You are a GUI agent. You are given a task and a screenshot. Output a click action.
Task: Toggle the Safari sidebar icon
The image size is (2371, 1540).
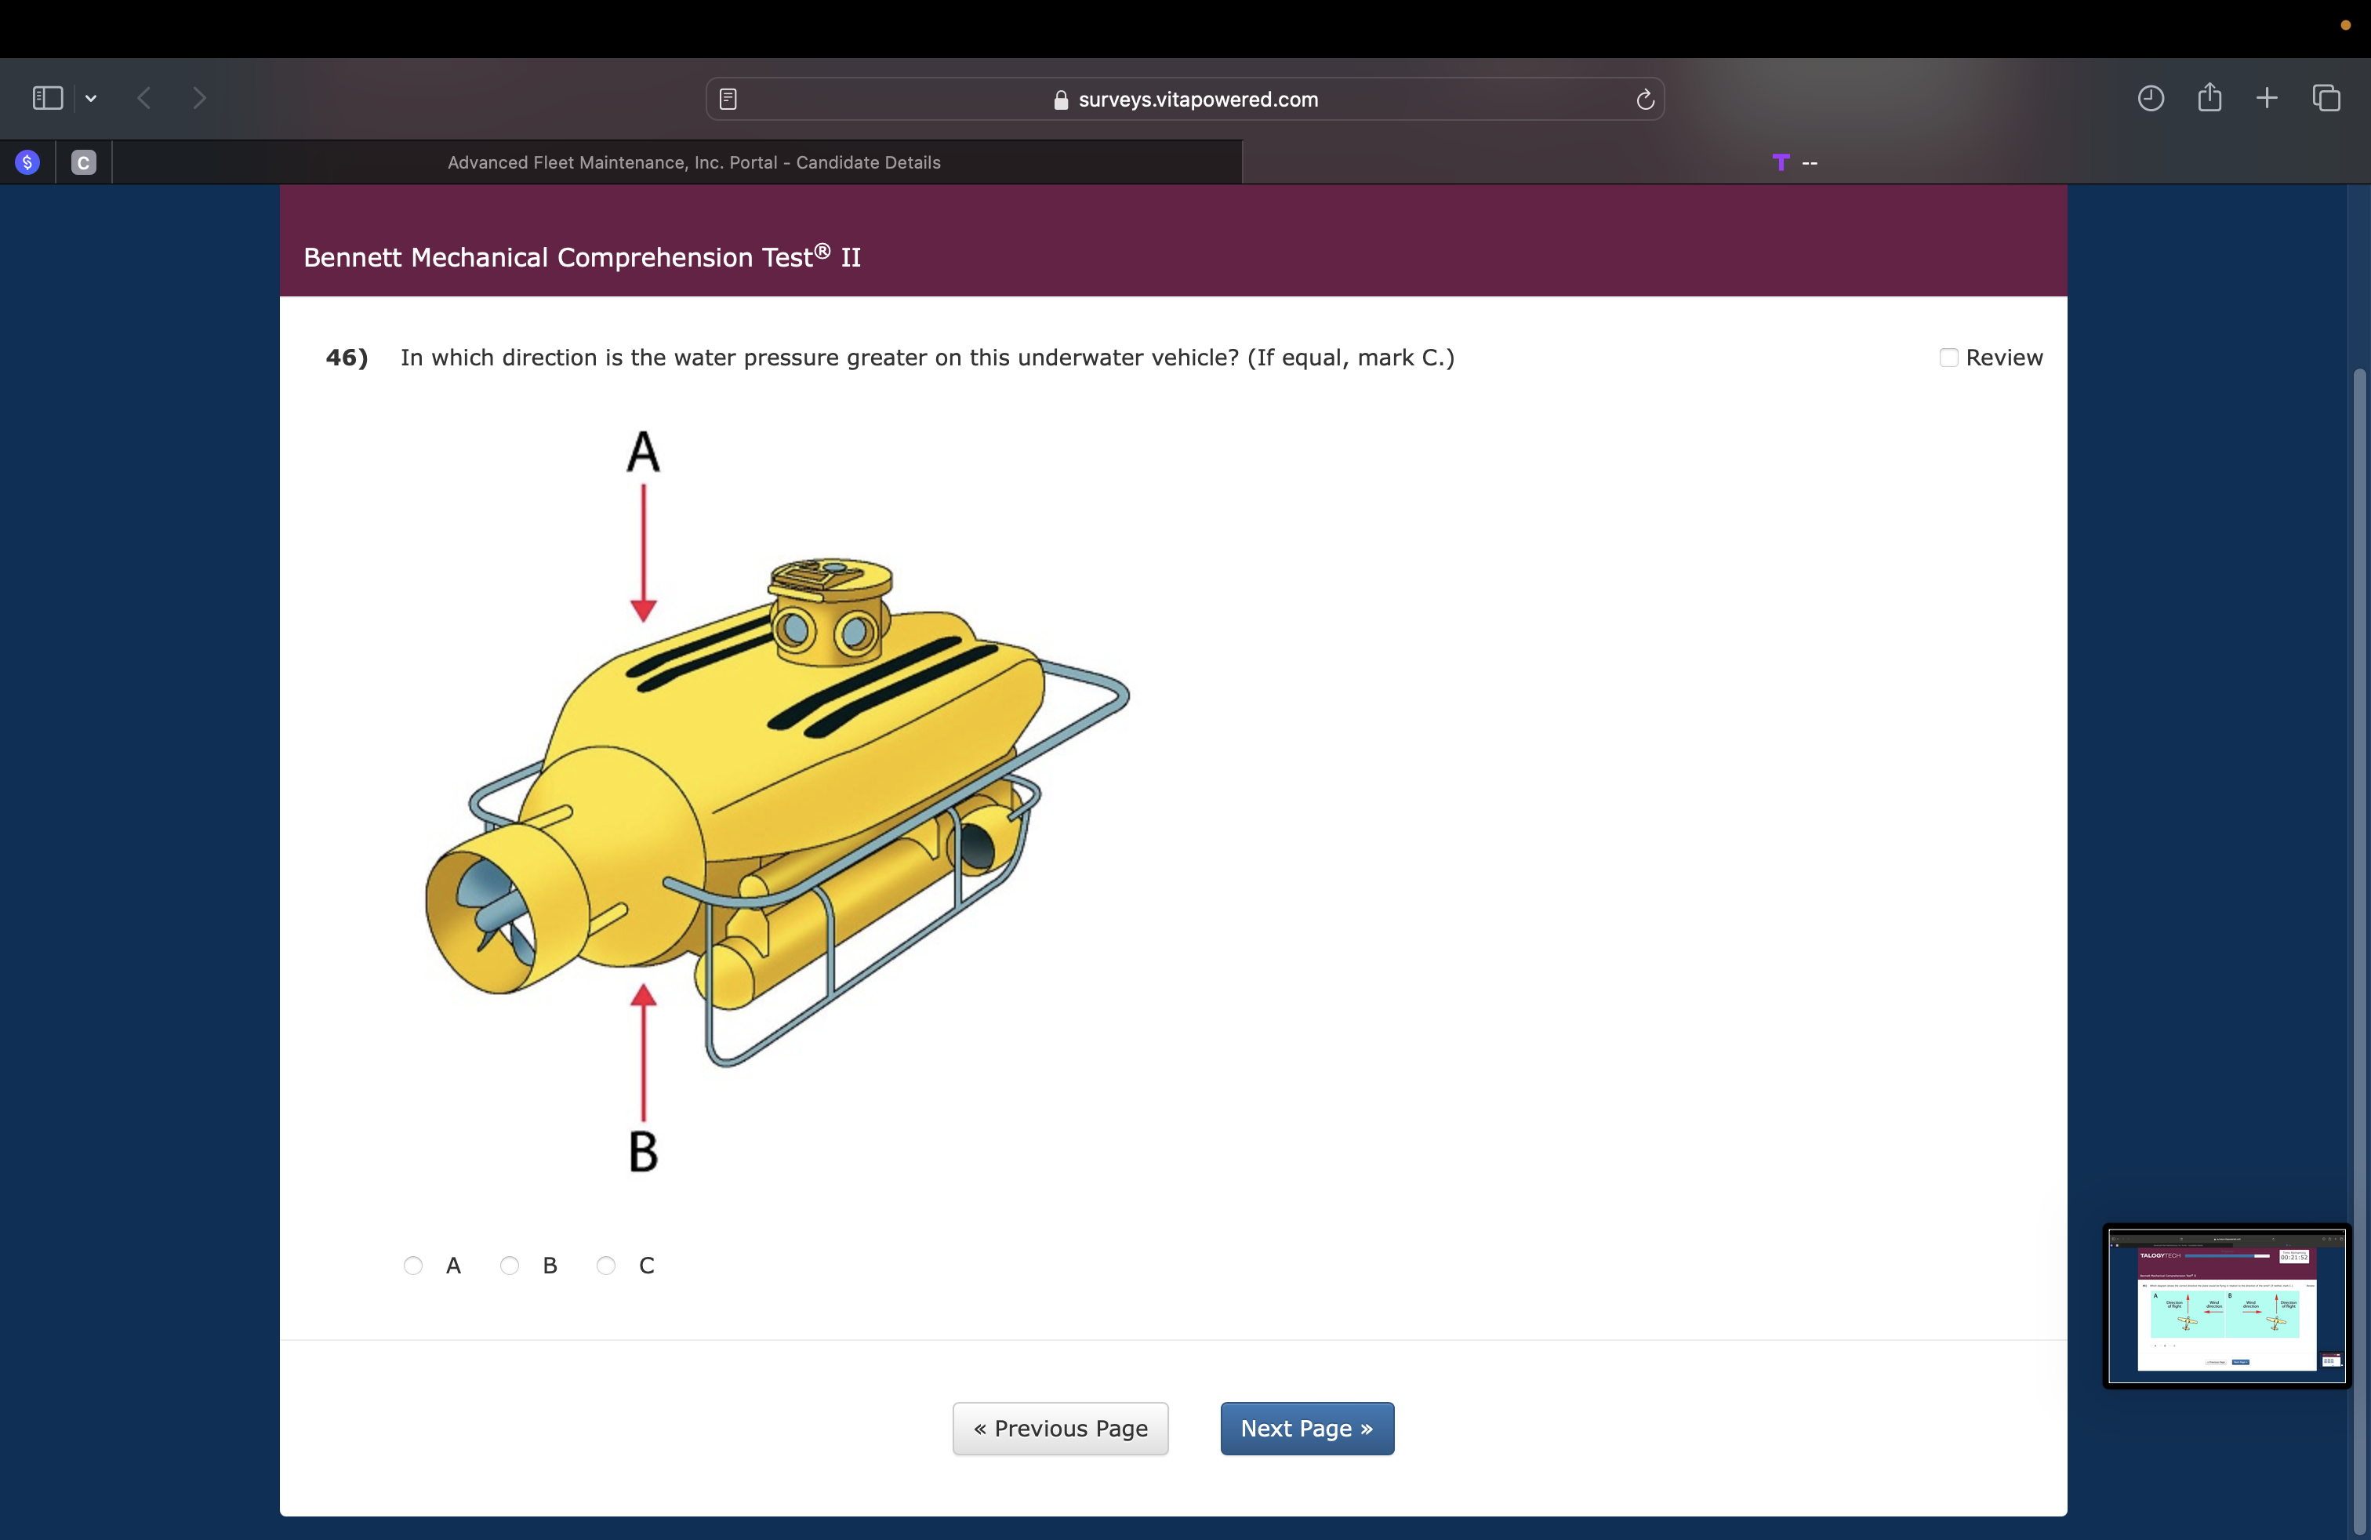pos(47,97)
